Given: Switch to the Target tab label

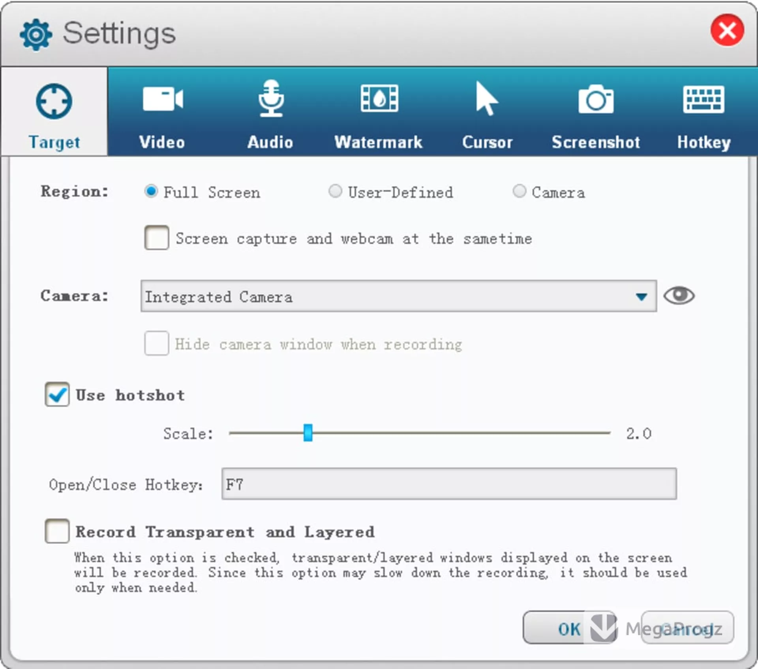Looking at the screenshot, I should (54, 142).
